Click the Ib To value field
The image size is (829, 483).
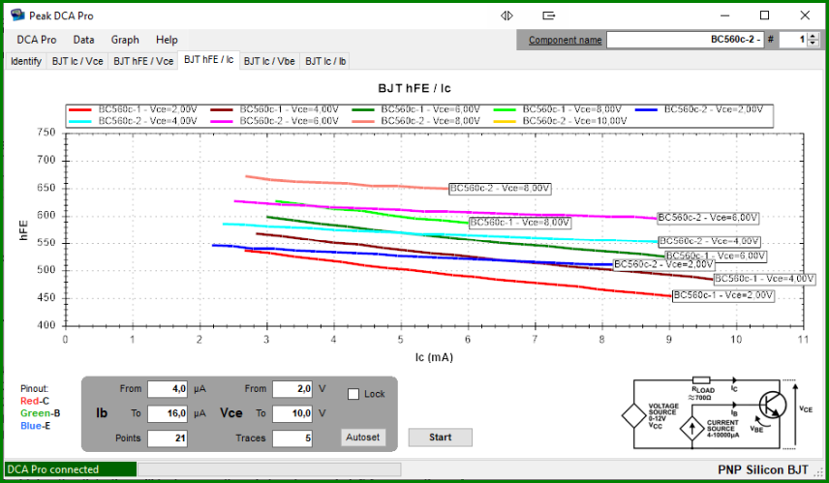[168, 413]
